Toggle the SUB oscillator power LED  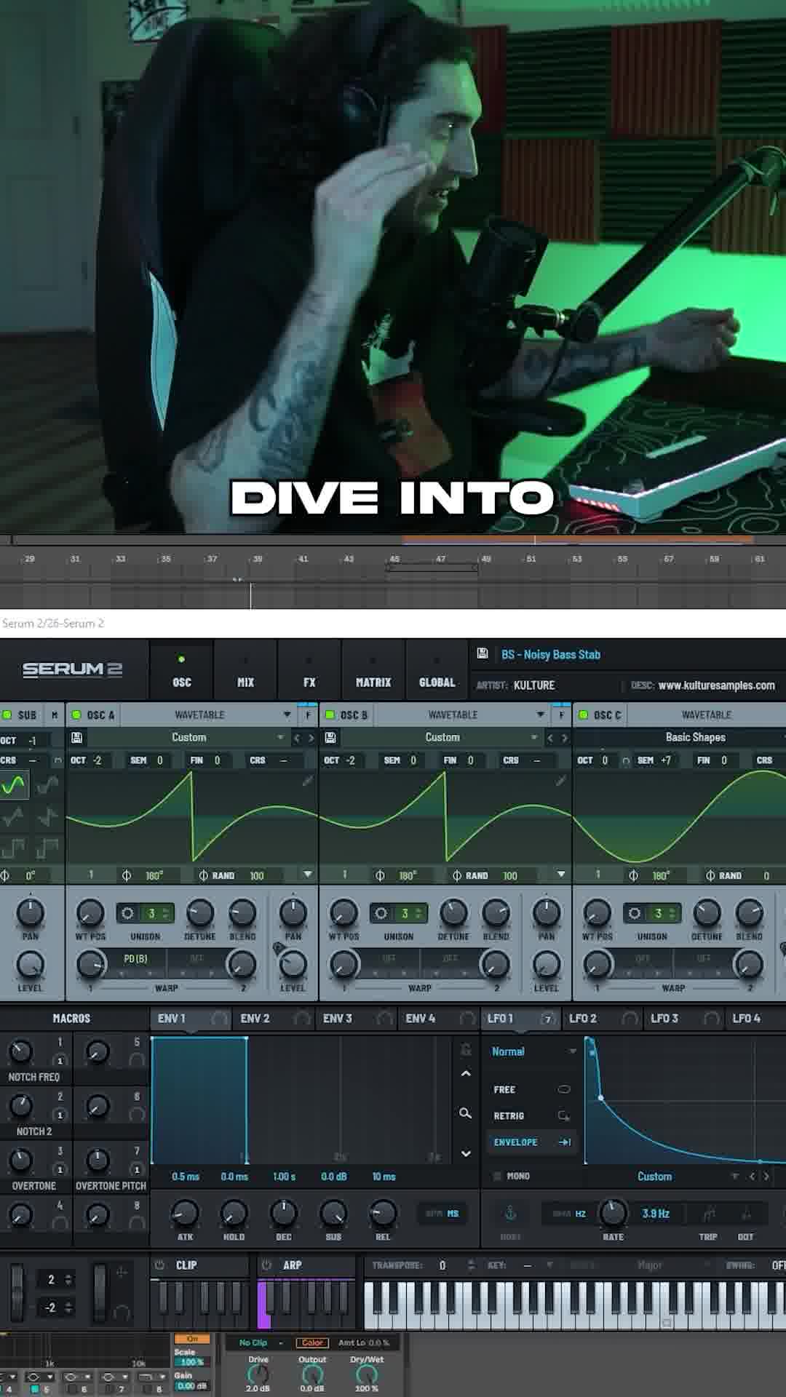(7, 715)
